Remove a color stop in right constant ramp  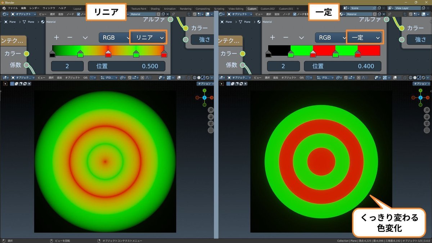click(x=286, y=37)
